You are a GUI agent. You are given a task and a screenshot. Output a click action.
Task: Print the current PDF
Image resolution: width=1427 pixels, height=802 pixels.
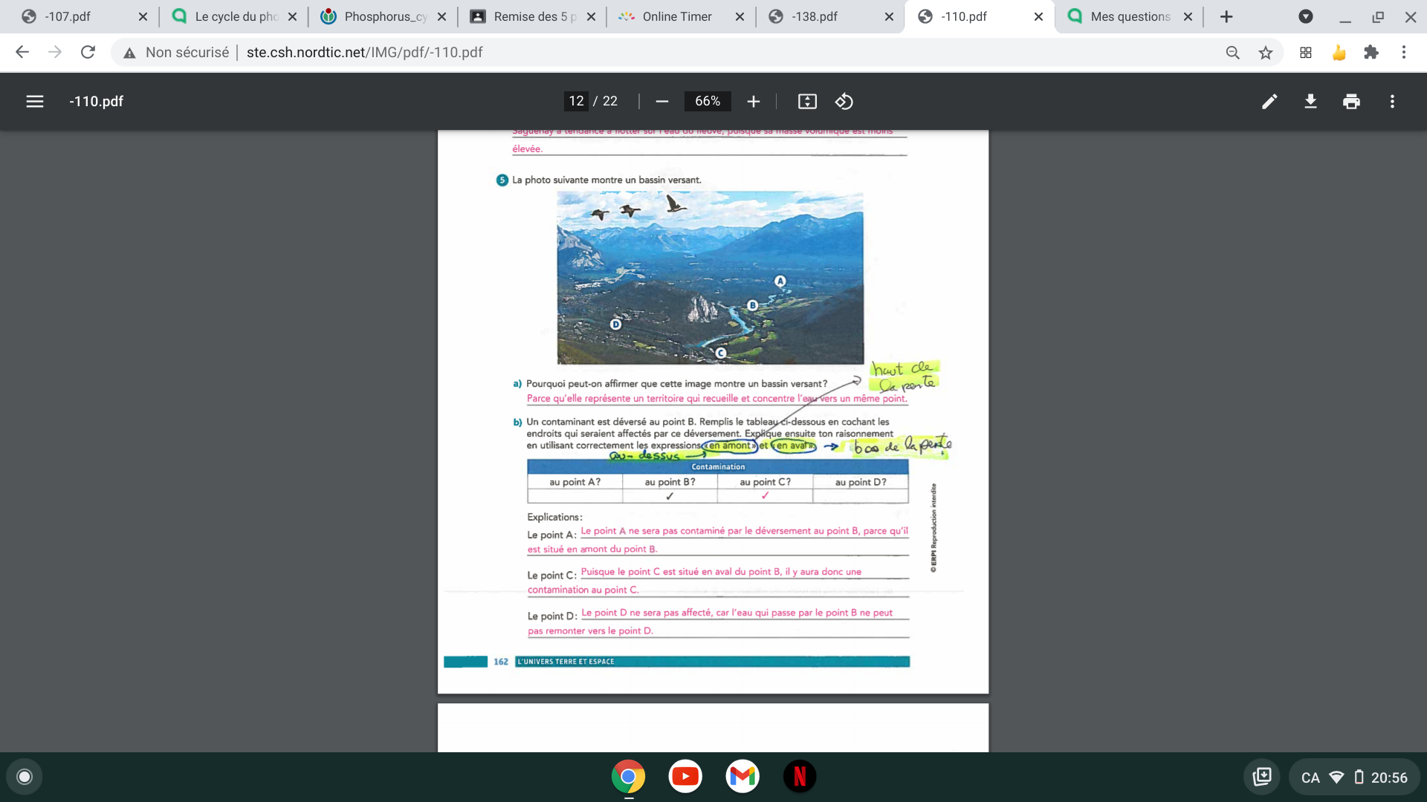coord(1351,102)
